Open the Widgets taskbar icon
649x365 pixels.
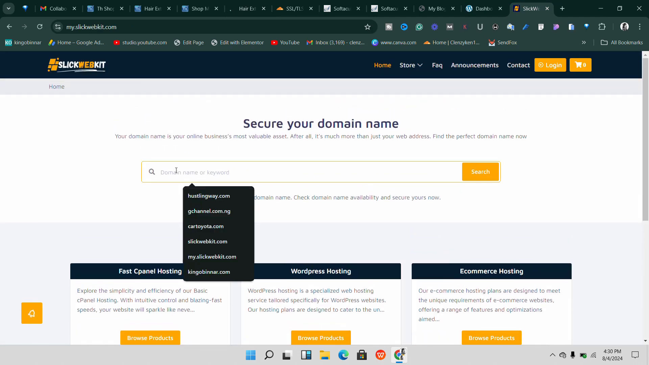306,355
